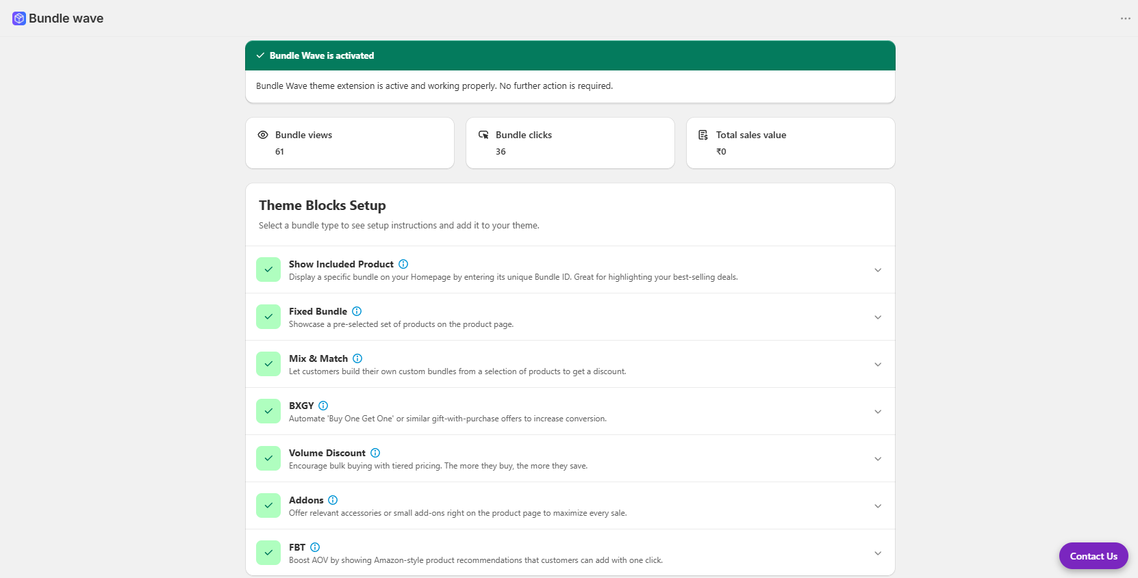1138x578 pixels.
Task: Expand the FBT row chevron
Action: 878,553
